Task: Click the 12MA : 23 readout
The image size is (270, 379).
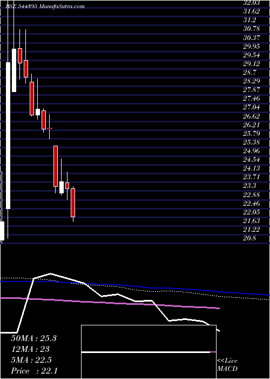Action: coord(30,349)
